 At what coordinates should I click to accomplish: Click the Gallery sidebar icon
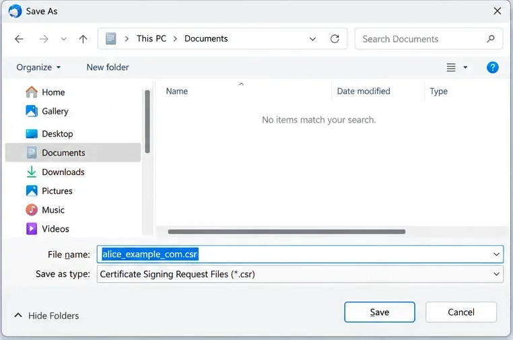click(32, 111)
